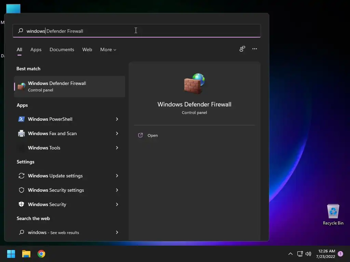Screen dimensions: 350x262
Task: Open Windows Defender Firewall best match result
Action: click(69, 86)
